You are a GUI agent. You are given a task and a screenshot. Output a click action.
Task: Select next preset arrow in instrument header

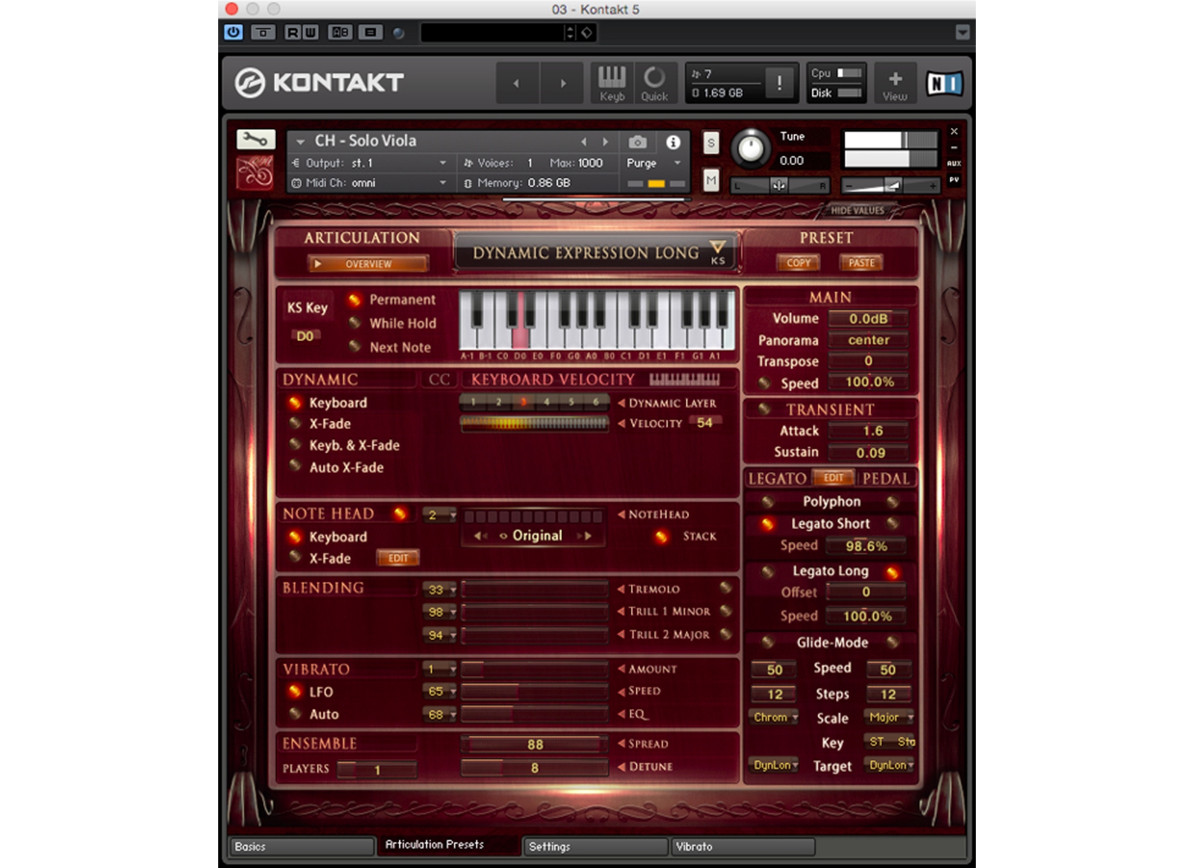[x=605, y=142]
